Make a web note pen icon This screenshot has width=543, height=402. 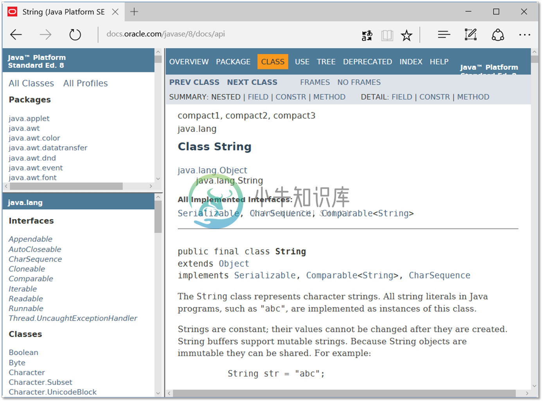coord(471,35)
